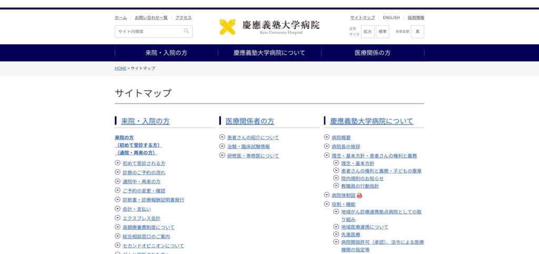Viewport: 539px width, 254px height.
Task: Open 会計・支払い link
Action: pyautogui.click(x=137, y=209)
